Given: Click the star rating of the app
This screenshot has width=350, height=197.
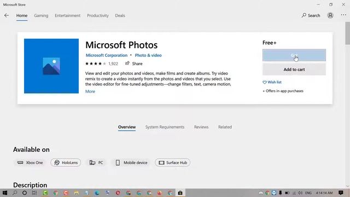Looking at the screenshot, I should [96, 63].
